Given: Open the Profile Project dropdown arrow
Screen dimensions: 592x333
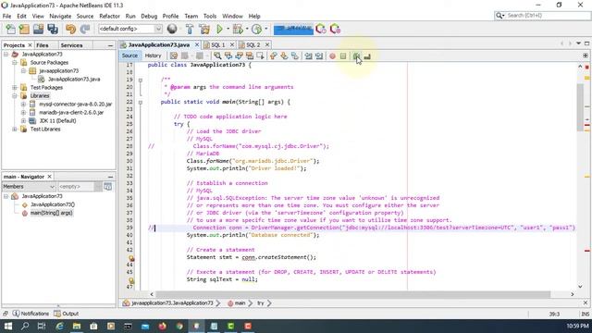Looking at the screenshot, I should pos(266,29).
